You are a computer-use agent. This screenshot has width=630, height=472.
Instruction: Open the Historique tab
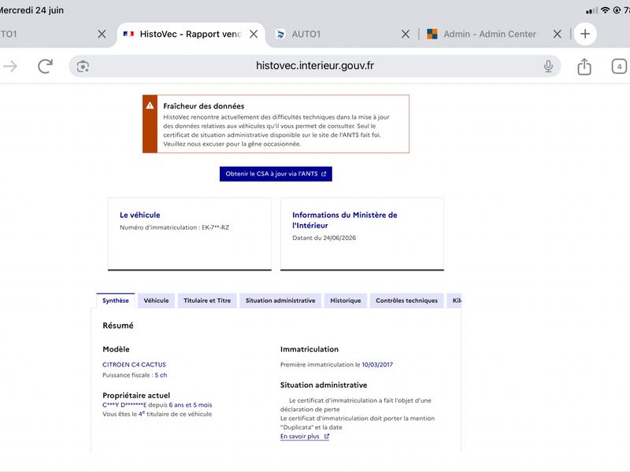pyautogui.click(x=346, y=301)
